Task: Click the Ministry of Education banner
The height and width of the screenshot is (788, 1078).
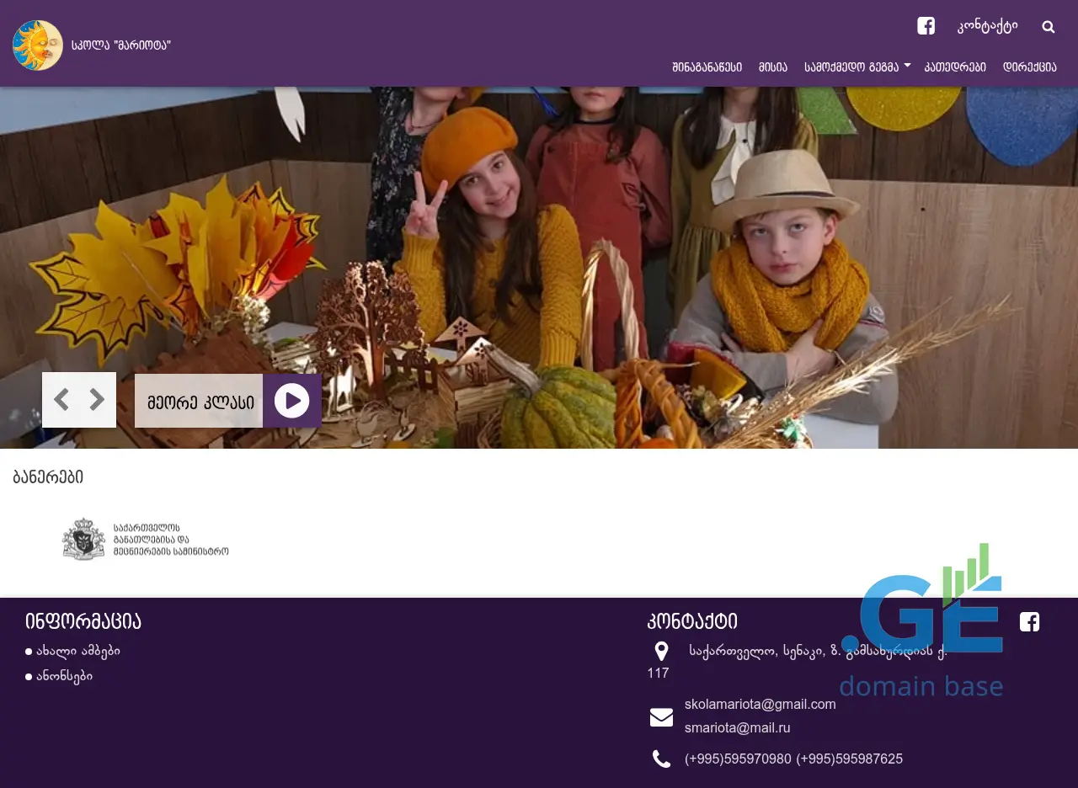Action: click(145, 540)
